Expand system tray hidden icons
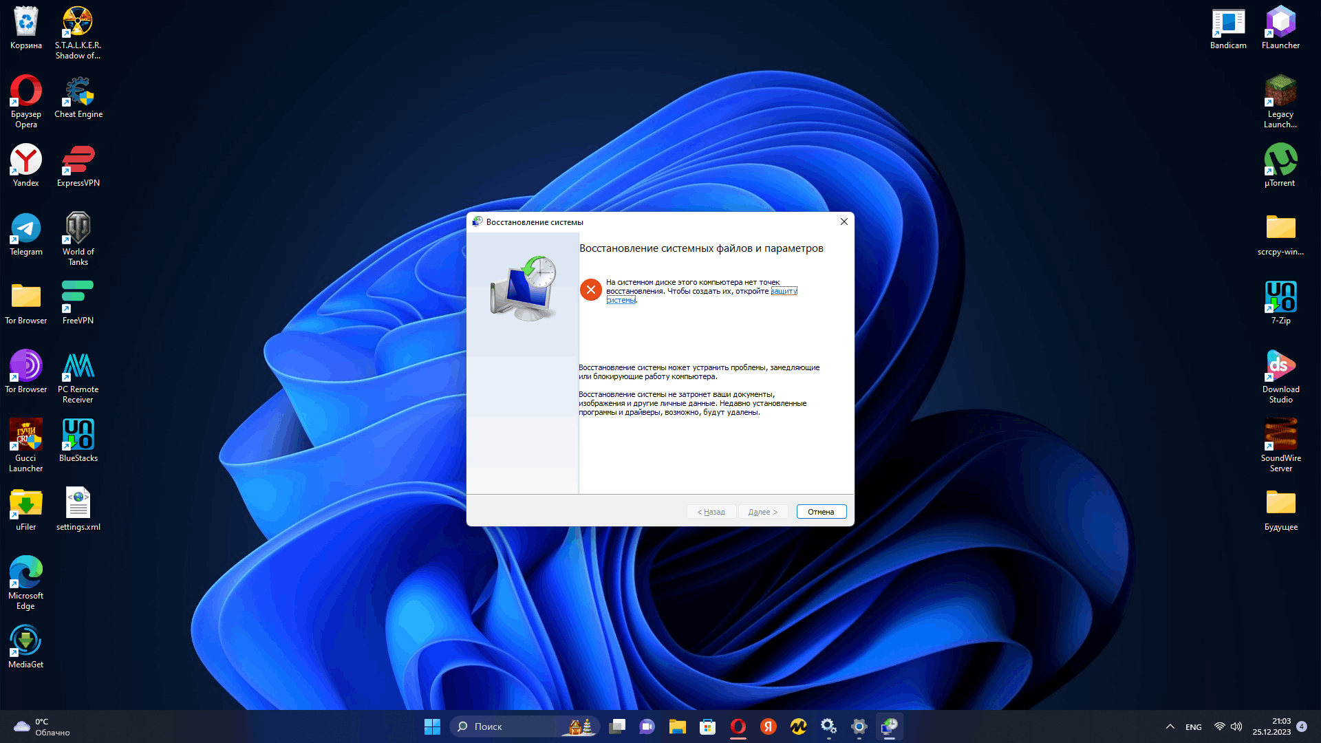 pos(1170,726)
